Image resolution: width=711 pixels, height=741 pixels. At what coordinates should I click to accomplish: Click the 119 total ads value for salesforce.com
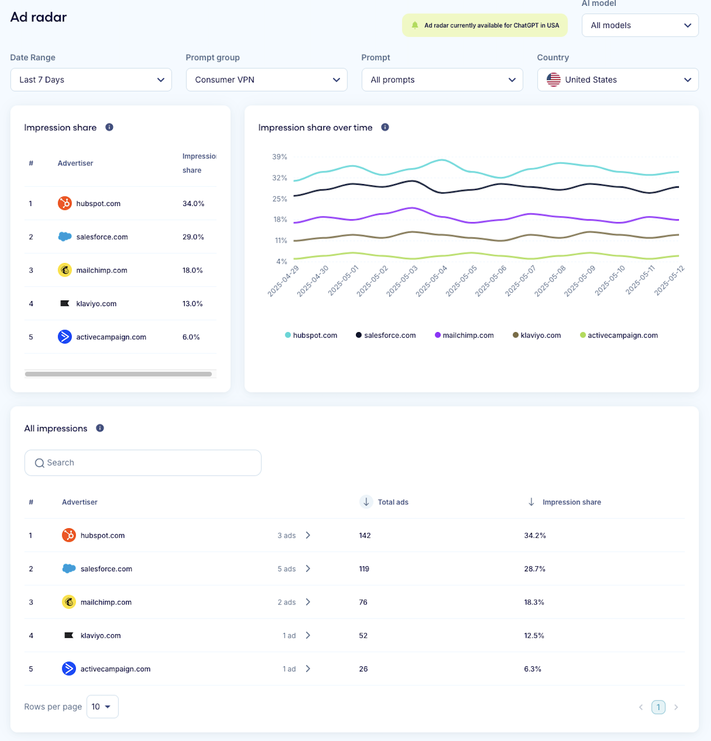coord(364,569)
